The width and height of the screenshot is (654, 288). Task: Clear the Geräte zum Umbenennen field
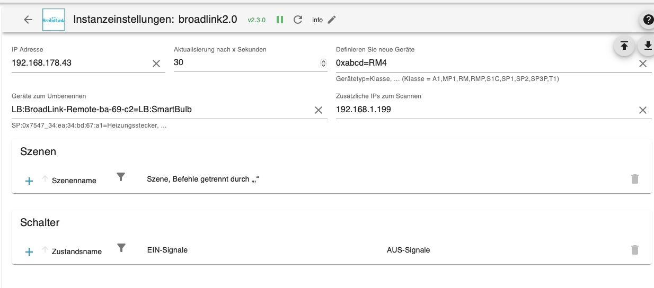[319, 110]
